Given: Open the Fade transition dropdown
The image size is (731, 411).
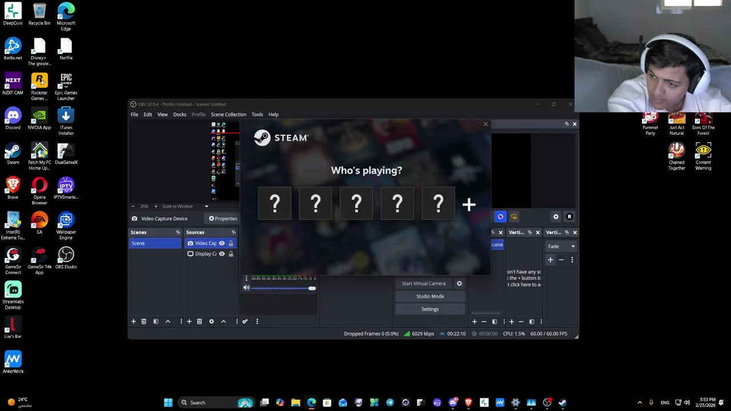Looking at the screenshot, I should [561, 246].
